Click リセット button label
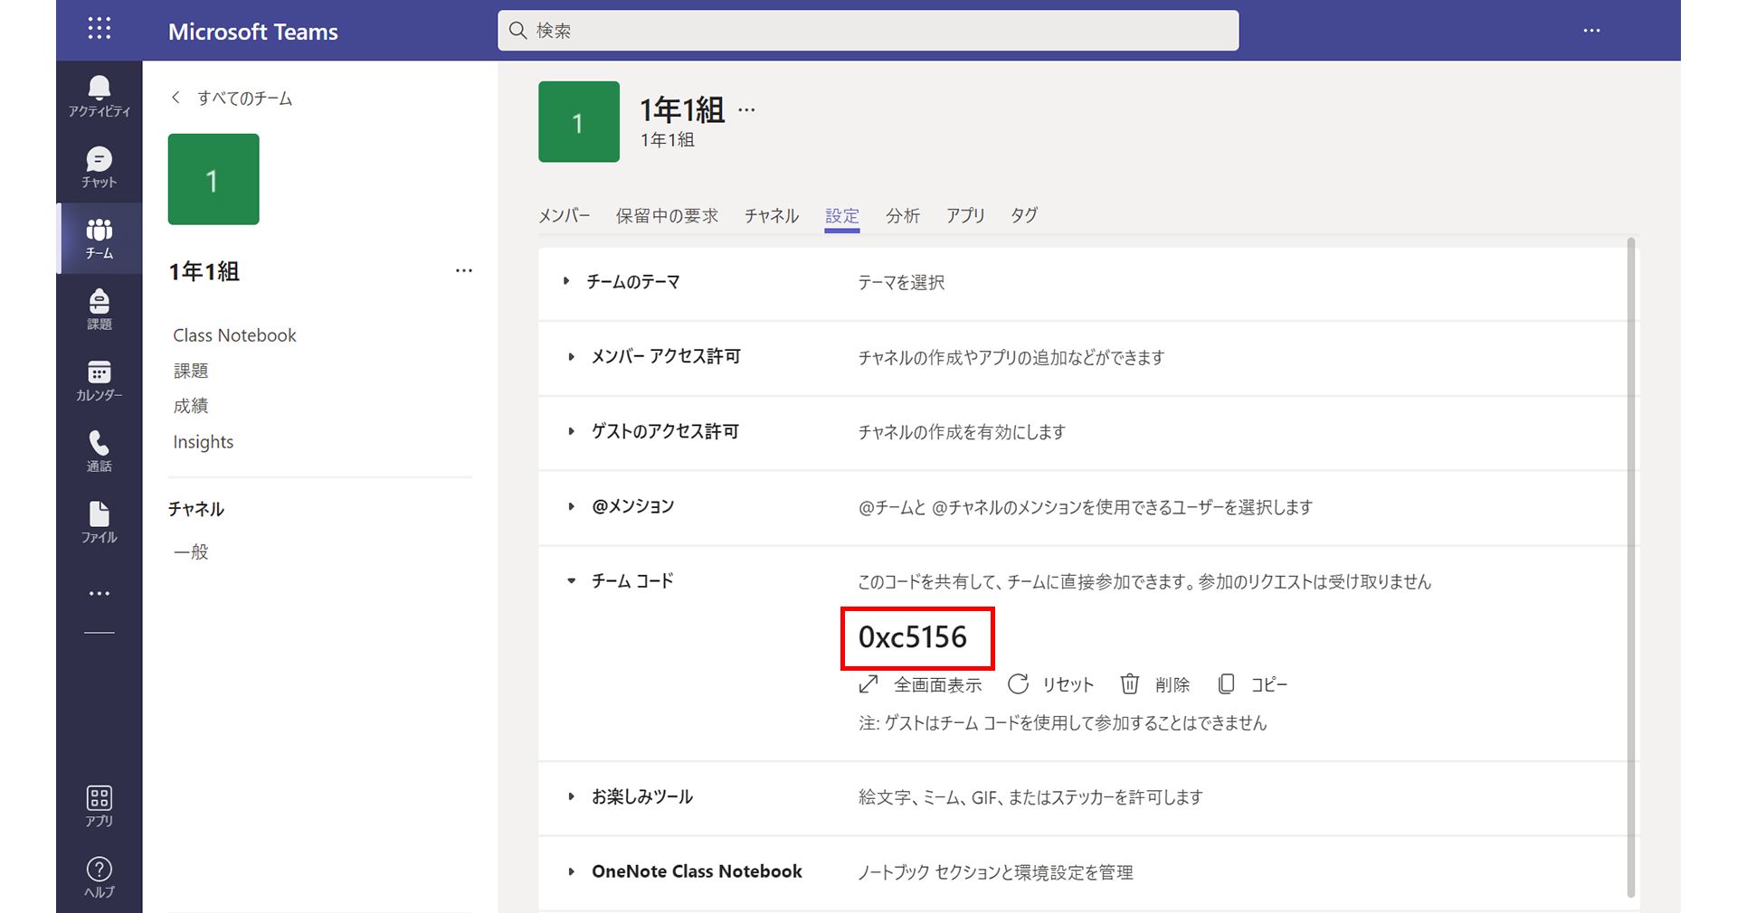The width and height of the screenshot is (1737, 913). point(1068,685)
